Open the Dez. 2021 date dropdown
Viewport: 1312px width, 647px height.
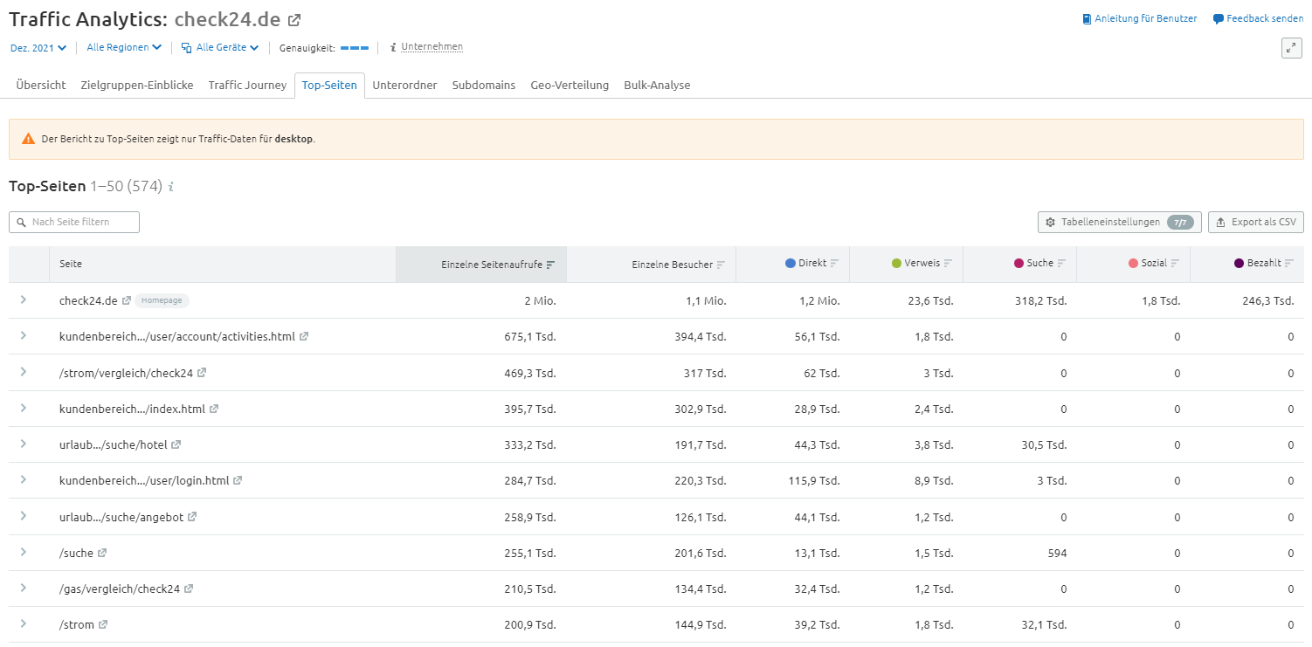pyautogui.click(x=38, y=48)
